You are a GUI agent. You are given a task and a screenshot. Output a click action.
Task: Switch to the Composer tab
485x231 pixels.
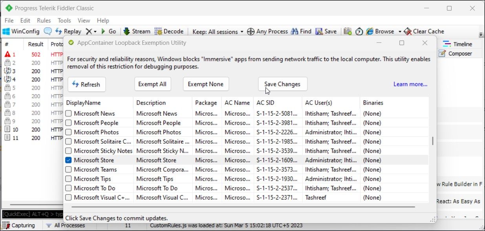click(x=455, y=53)
